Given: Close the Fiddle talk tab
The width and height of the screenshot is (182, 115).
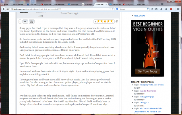Looking at the screenshot, I should click(106, 5).
